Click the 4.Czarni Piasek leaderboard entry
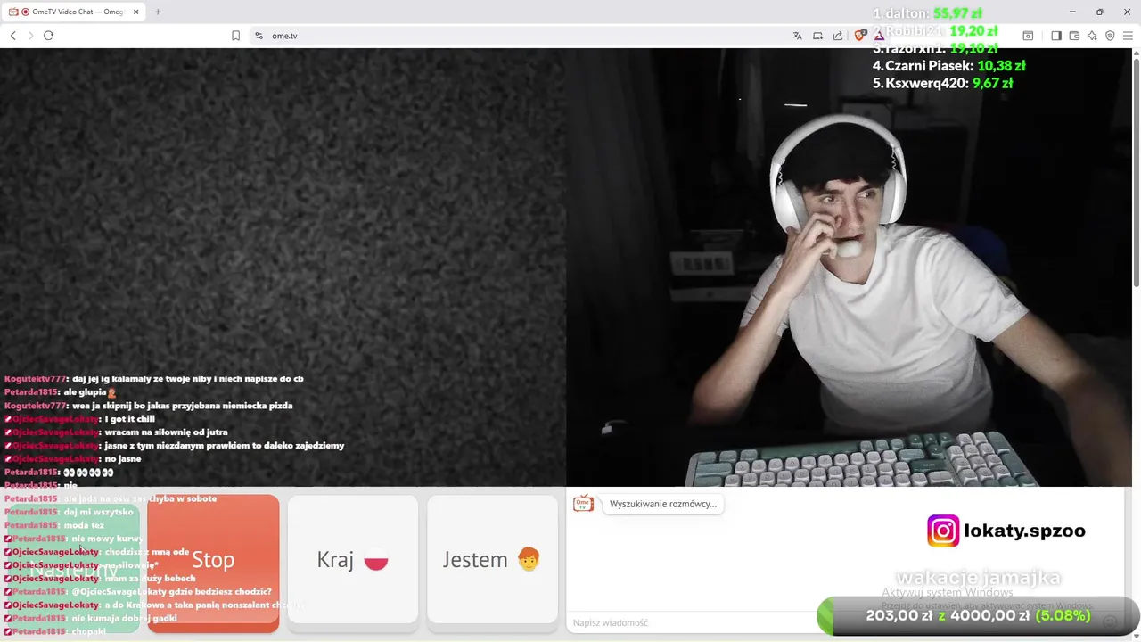 tap(949, 65)
